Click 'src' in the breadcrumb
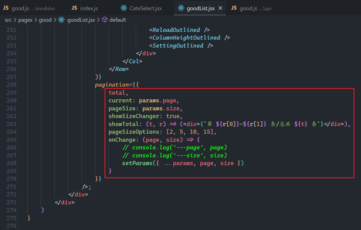Screen dimensions: 361x230 coord(8,20)
